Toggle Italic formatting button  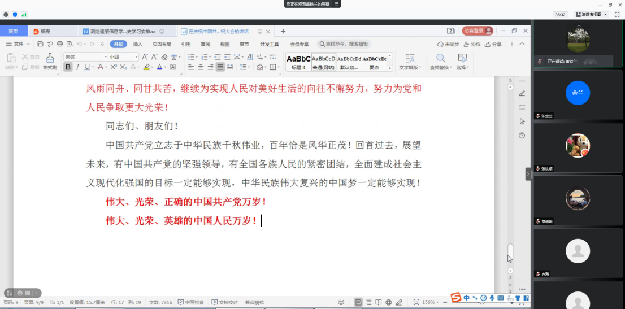pos(78,67)
